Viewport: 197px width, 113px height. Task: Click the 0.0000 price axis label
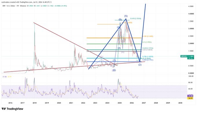pyautogui.click(x=191, y=73)
